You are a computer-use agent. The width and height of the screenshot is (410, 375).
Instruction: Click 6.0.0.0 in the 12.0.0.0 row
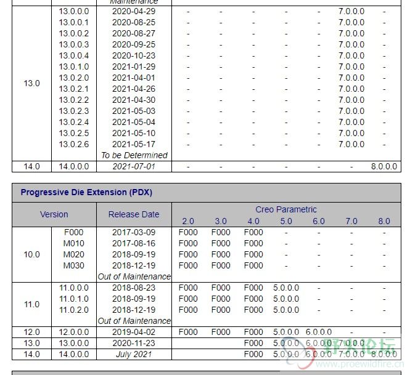(x=319, y=332)
